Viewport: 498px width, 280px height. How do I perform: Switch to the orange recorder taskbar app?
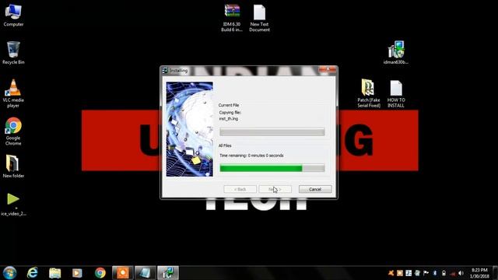click(123, 273)
